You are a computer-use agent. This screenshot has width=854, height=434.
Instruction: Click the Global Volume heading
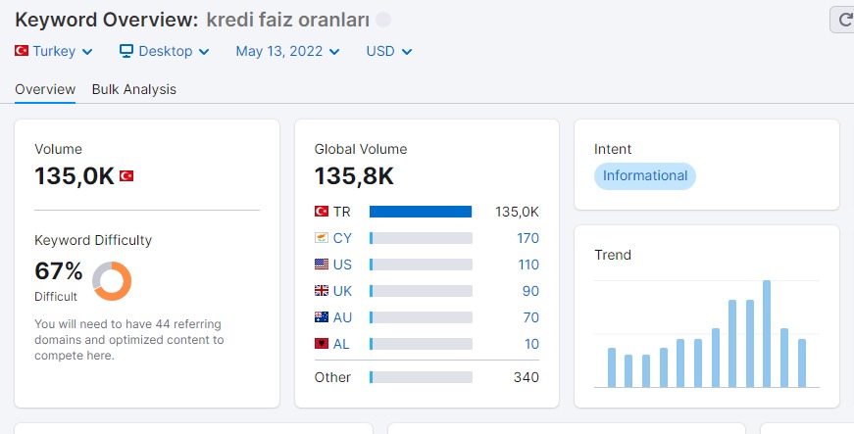click(361, 149)
